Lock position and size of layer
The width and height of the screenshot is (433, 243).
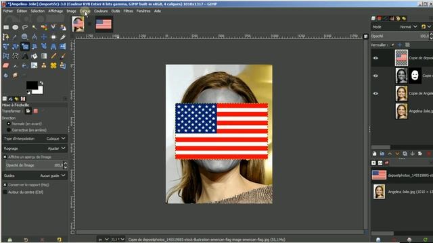[400, 45]
